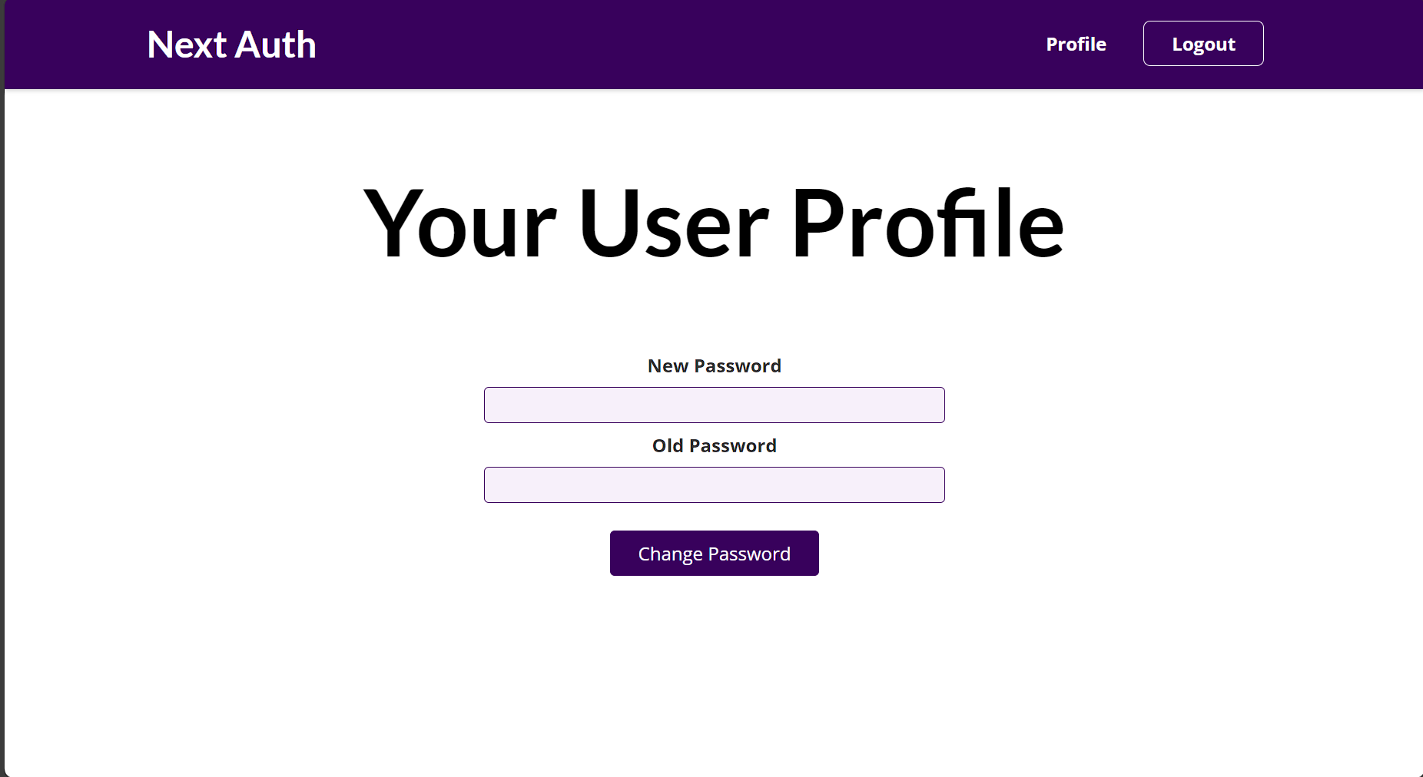The height and width of the screenshot is (777, 1423).
Task: Click the outlined Logout button in navbar
Action: 1203,44
